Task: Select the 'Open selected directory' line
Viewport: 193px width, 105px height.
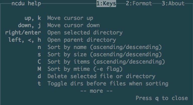Action: click(85, 33)
